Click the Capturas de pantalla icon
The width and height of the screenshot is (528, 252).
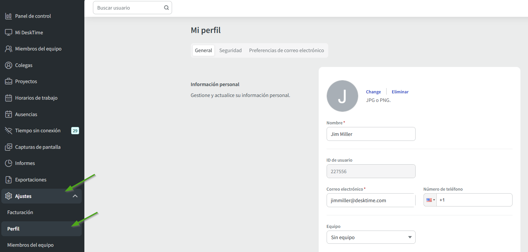[9, 147]
